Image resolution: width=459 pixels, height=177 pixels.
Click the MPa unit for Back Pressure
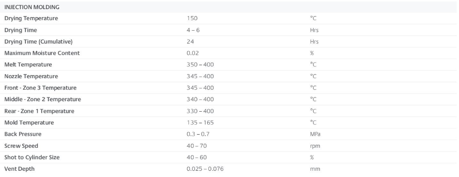tap(315, 134)
